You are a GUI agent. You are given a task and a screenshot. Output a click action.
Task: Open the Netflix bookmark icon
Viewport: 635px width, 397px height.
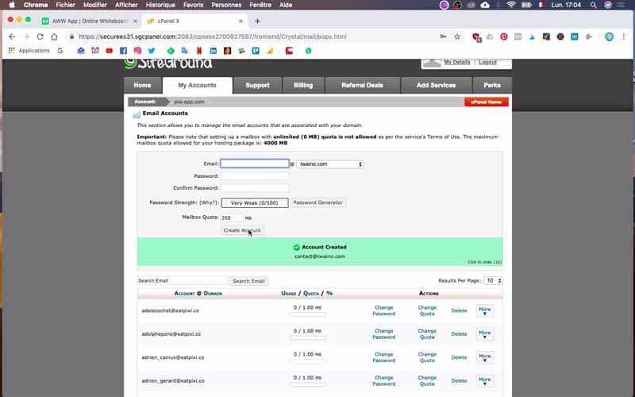[x=199, y=51]
